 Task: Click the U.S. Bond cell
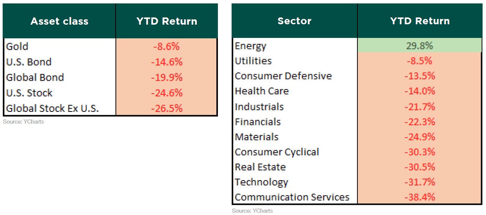pyautogui.click(x=29, y=62)
